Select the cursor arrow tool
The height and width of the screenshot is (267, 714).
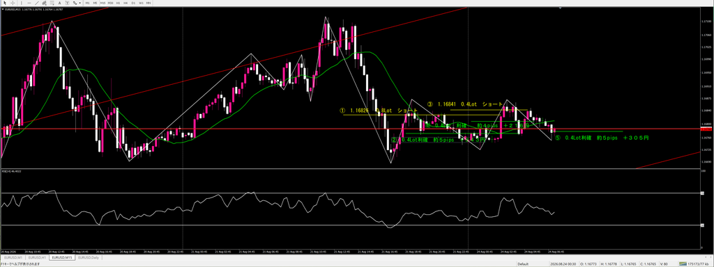[5, 3]
